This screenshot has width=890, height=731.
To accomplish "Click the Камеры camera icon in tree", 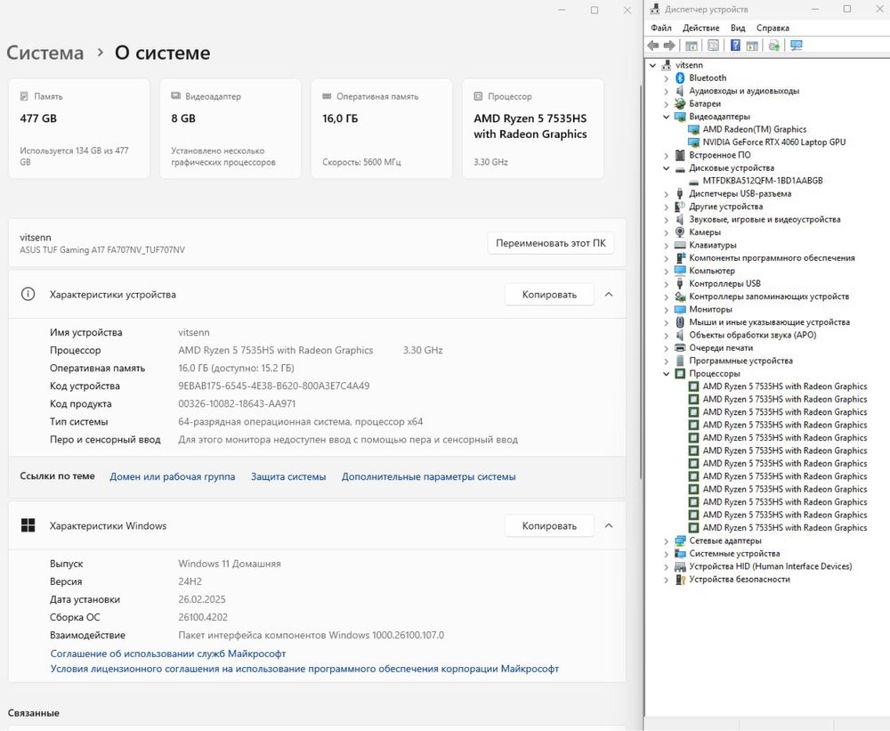I will pos(680,231).
